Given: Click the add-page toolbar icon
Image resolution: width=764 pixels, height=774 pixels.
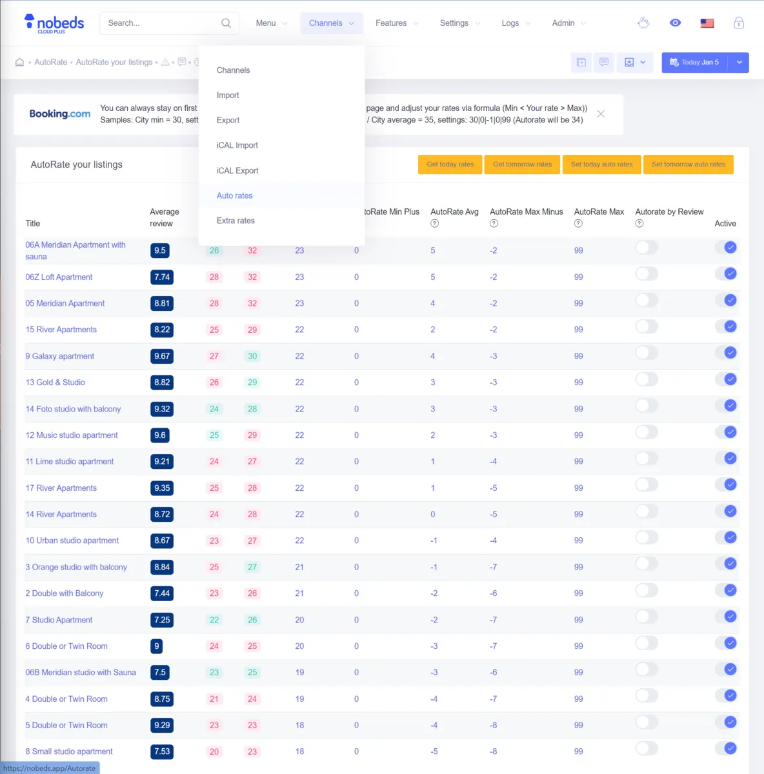Looking at the screenshot, I should pyautogui.click(x=581, y=63).
